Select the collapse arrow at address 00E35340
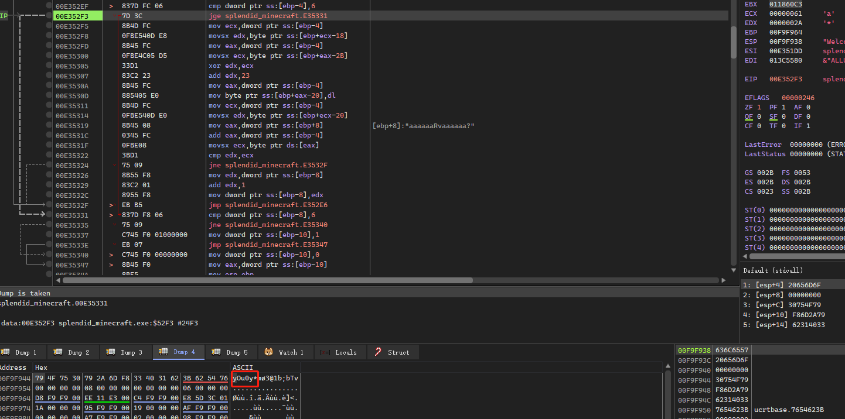Screen dimensions: 845x419 click(x=111, y=255)
